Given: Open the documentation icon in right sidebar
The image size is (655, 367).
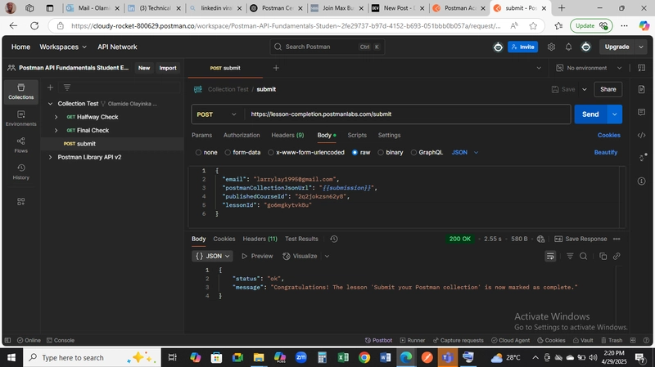Looking at the screenshot, I should pos(642,89).
